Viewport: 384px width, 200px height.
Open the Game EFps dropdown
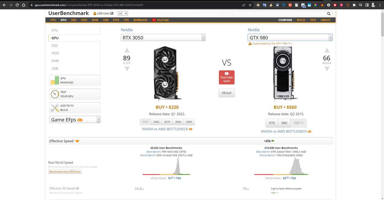(x=75, y=119)
